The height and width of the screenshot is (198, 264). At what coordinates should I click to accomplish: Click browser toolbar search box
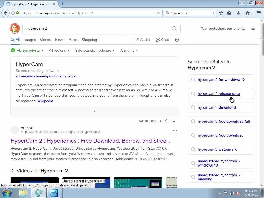(x=190, y=13)
